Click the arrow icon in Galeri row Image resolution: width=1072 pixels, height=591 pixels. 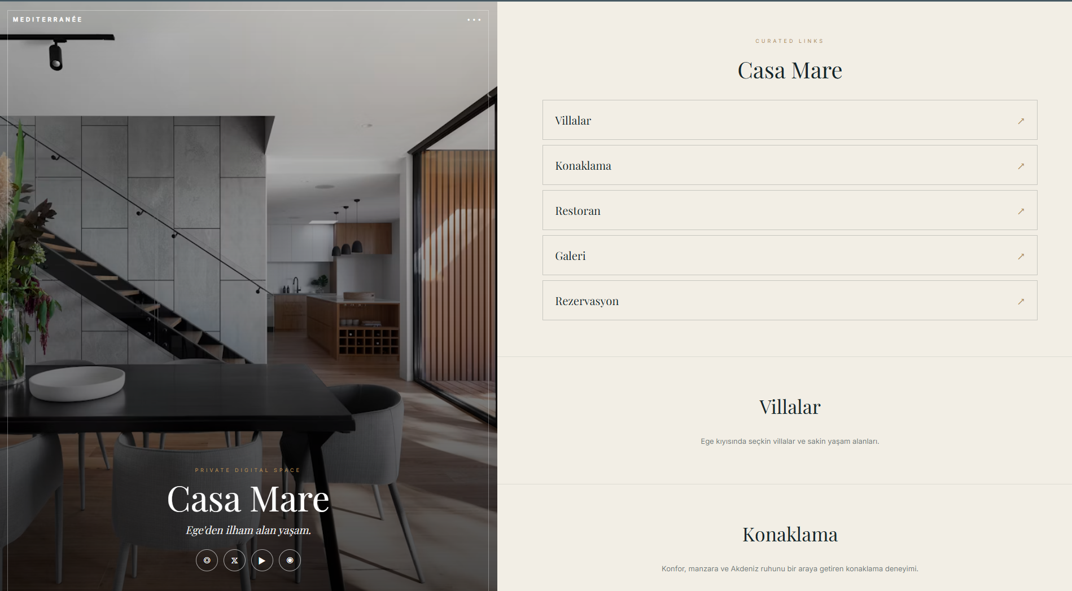click(x=1021, y=257)
